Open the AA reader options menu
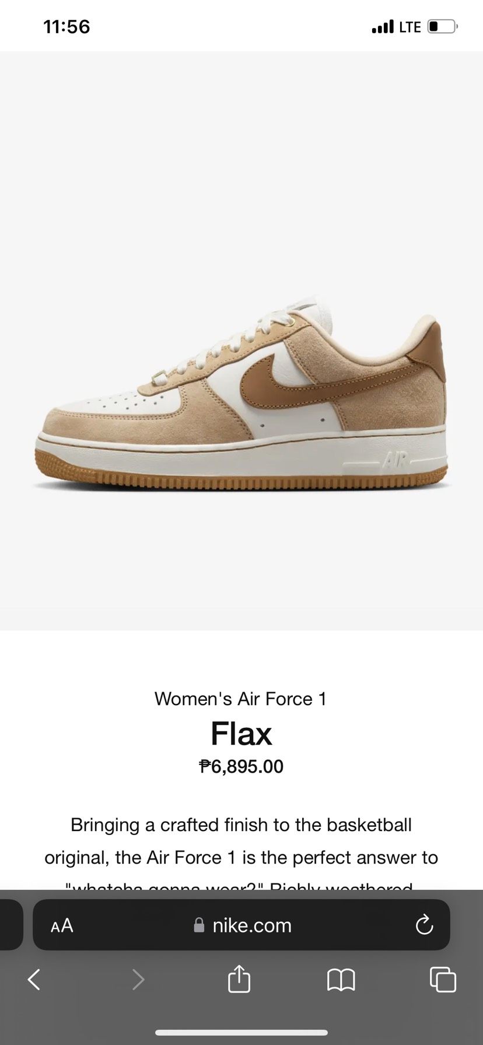This screenshot has width=483, height=1045. tap(62, 926)
